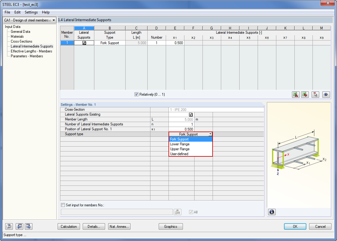Click the Support type dropdown arrow
Viewport: 337px width, 241px height.
click(x=210, y=134)
